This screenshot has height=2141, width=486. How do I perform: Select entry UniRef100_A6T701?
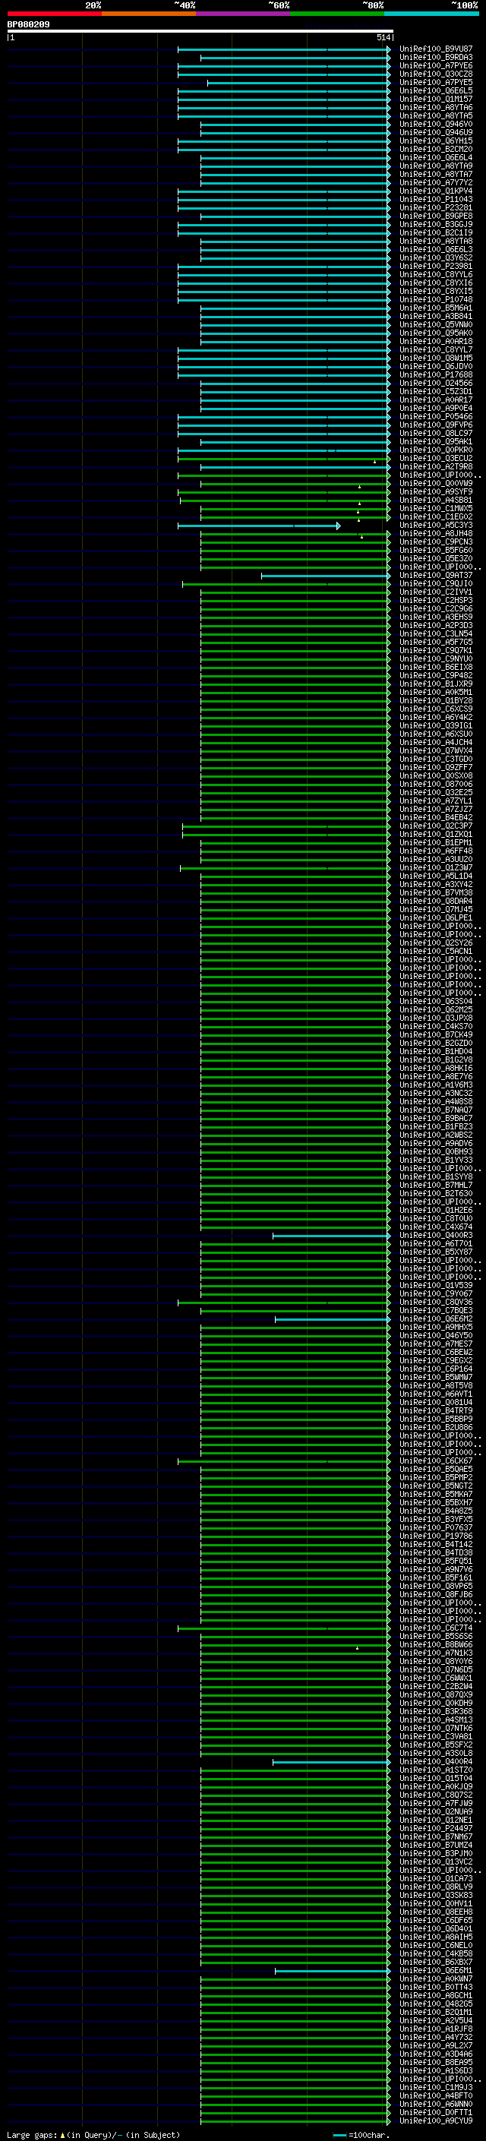(x=436, y=1243)
